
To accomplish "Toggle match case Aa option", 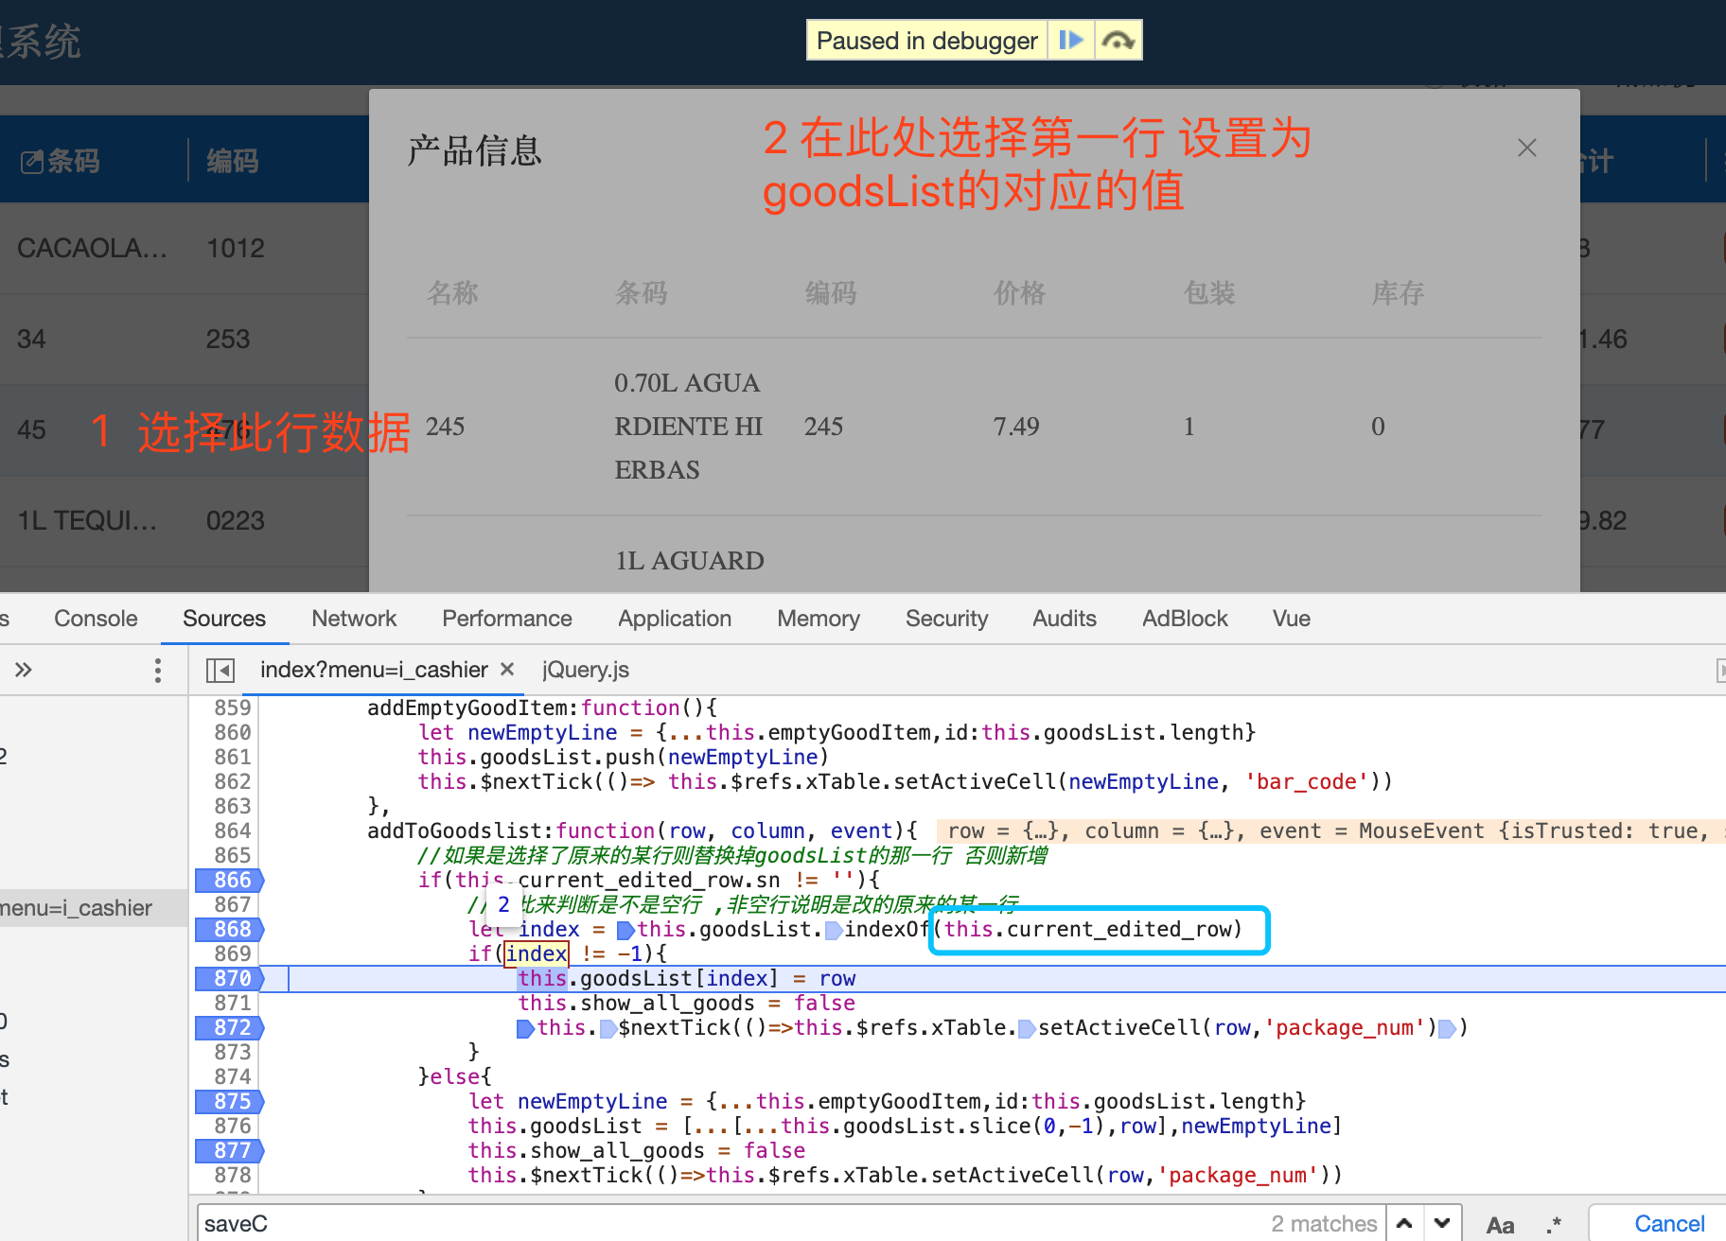I will pos(1500,1225).
